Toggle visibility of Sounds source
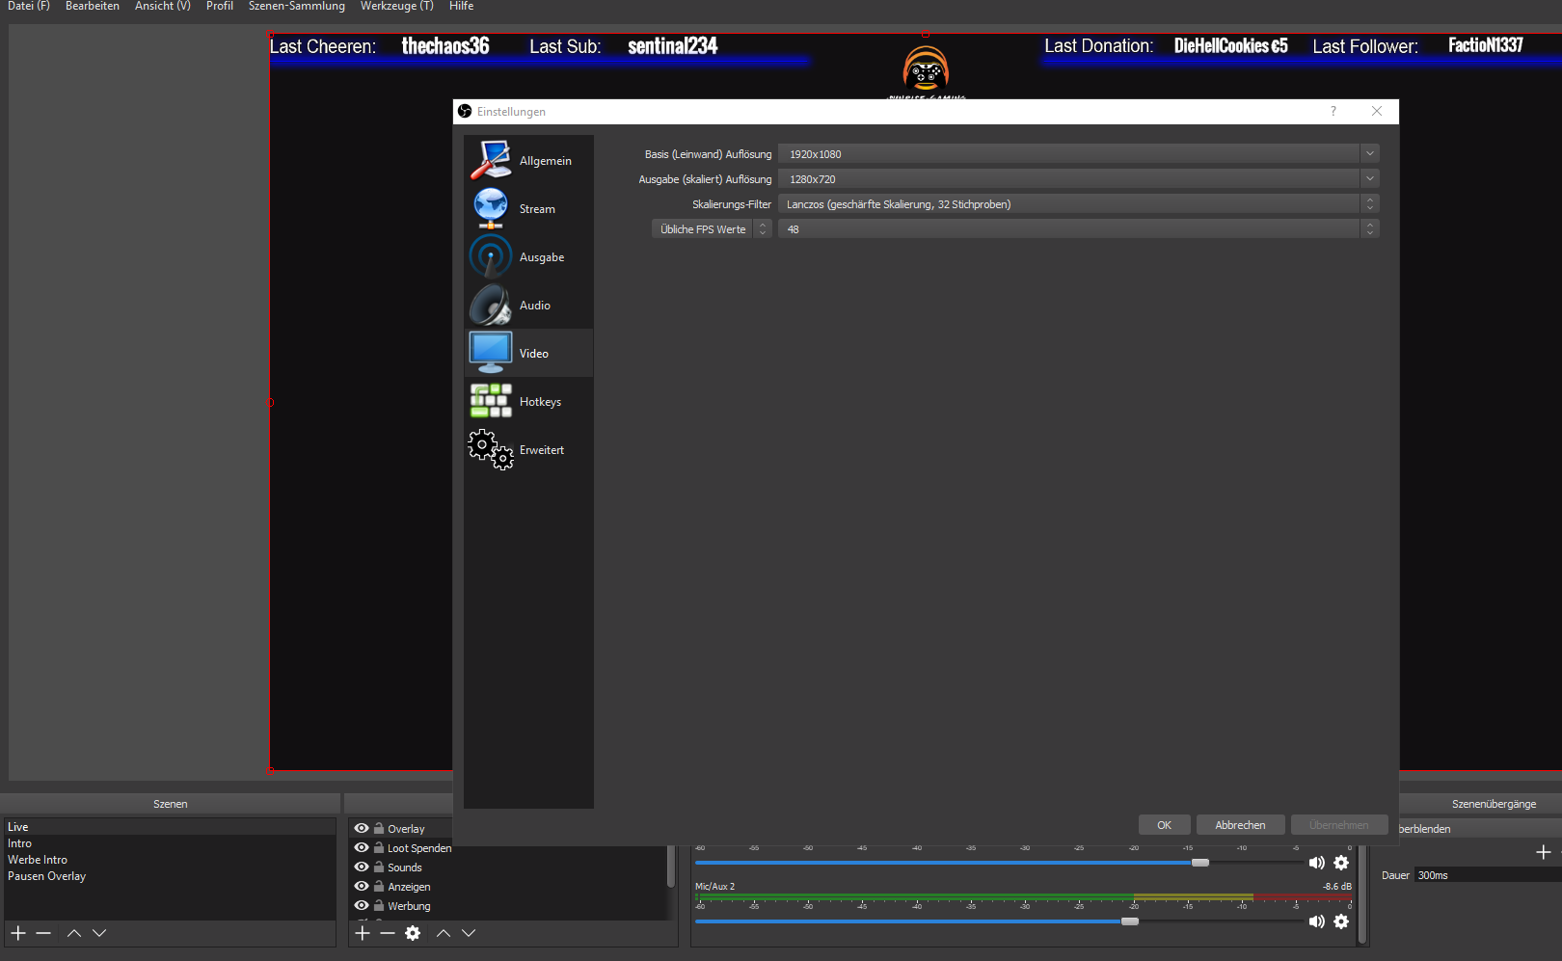Screen dimensions: 1562x961 coord(362,867)
